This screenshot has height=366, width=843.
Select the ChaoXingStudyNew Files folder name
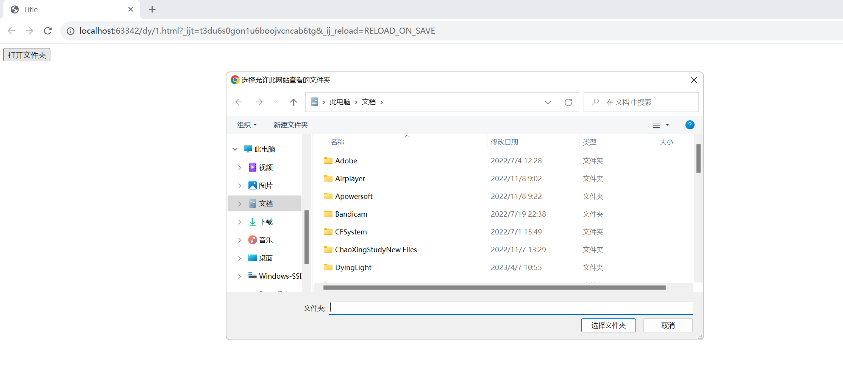pyautogui.click(x=376, y=250)
